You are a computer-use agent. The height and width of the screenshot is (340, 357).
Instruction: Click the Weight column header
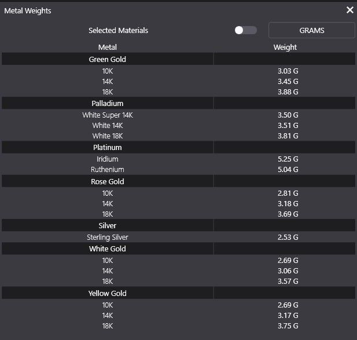[x=285, y=47]
